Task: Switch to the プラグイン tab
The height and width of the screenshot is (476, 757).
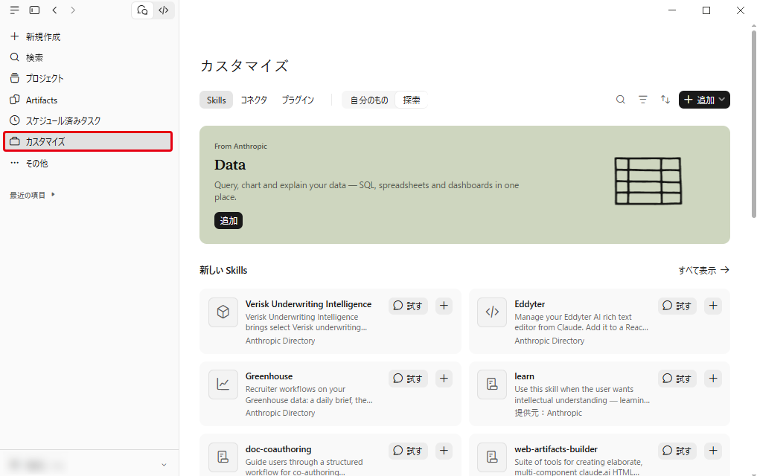Action: pyautogui.click(x=298, y=100)
